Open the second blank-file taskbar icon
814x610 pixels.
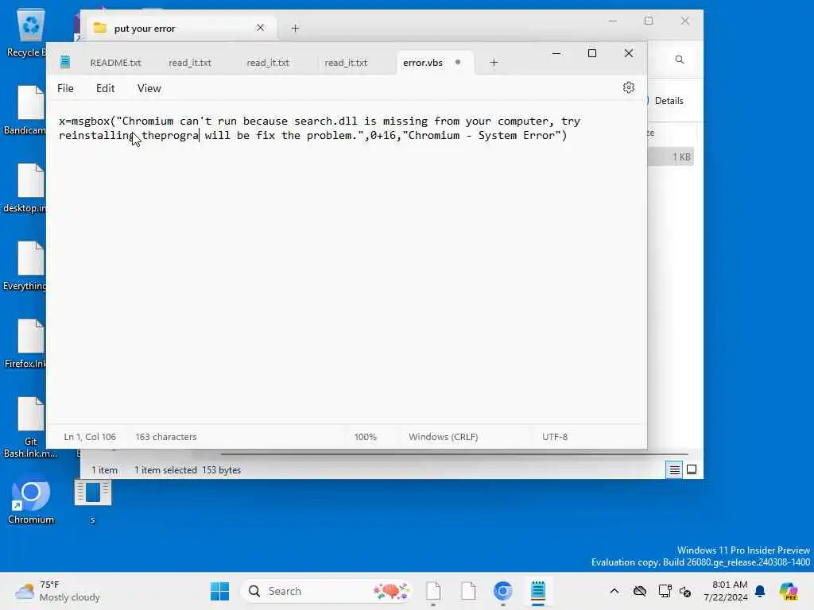point(468,591)
